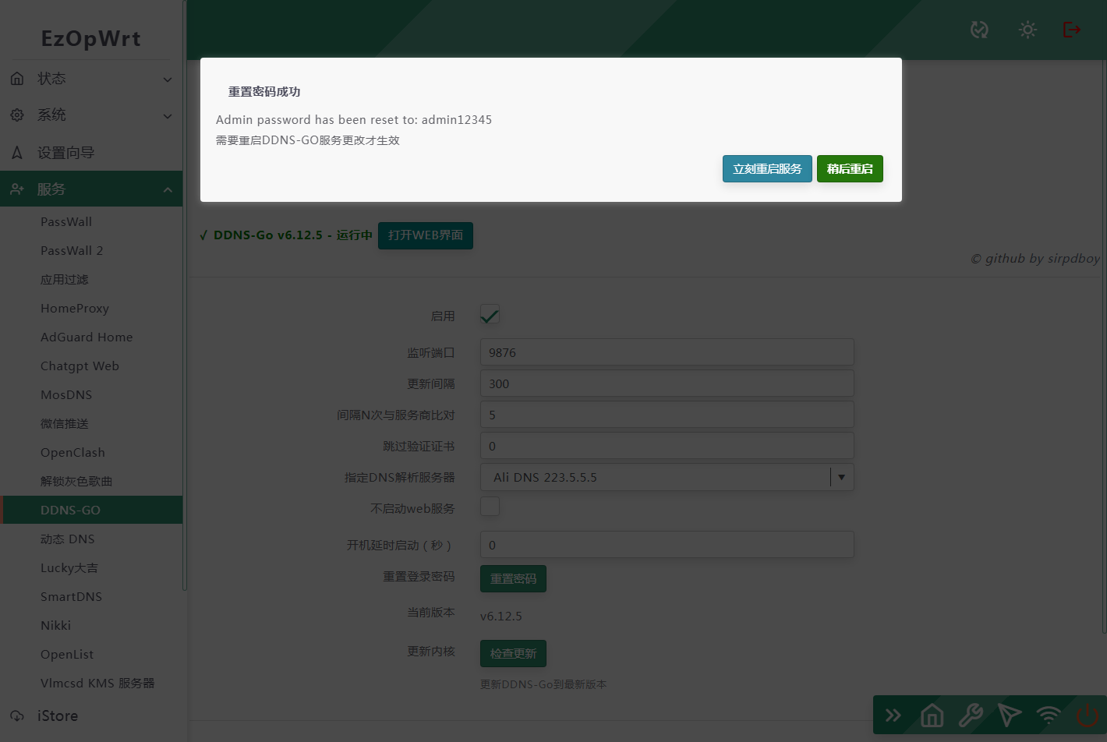Viewport: 1107px width, 742px height.
Task: Click 立刻重启服务 button in dialog
Action: [x=767, y=169]
